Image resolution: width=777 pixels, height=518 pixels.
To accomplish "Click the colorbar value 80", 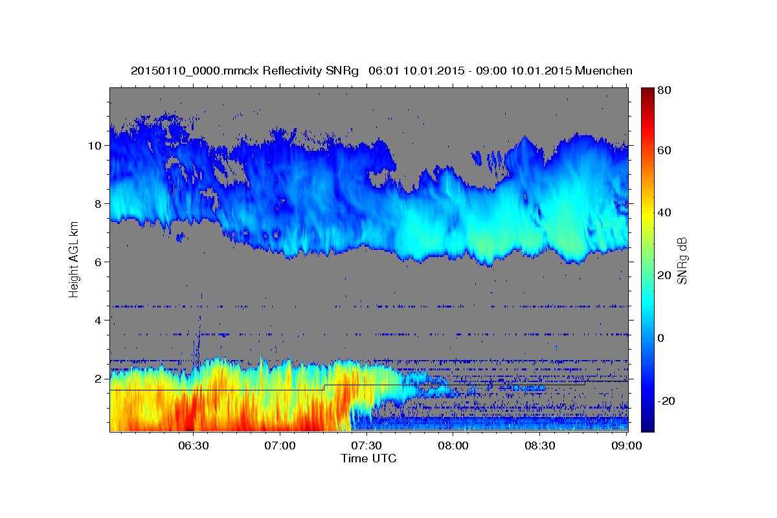I will click(x=666, y=90).
